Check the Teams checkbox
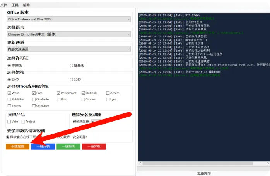 click(9, 106)
